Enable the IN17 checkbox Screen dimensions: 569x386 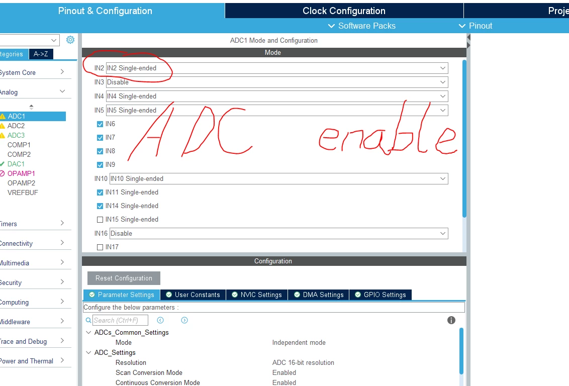point(100,247)
